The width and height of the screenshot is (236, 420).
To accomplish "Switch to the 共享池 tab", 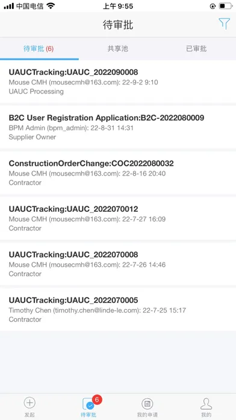I will [118, 49].
